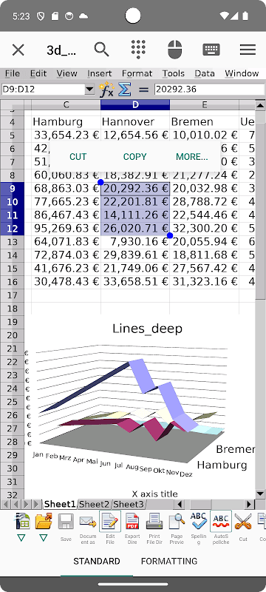Click cell with 95,269.63 €
The width and height of the screenshot is (266, 592).
point(66,228)
